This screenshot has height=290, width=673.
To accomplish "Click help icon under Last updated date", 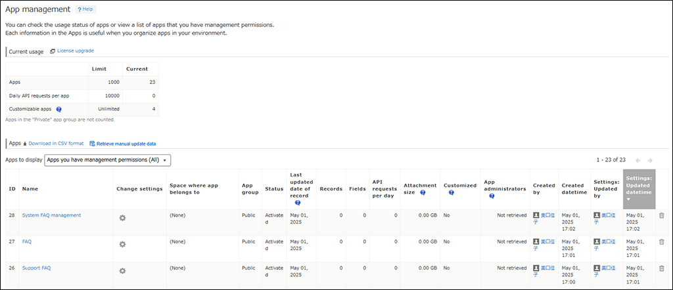I will click(x=298, y=203).
